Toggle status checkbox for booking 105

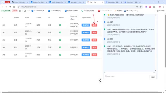60,55
